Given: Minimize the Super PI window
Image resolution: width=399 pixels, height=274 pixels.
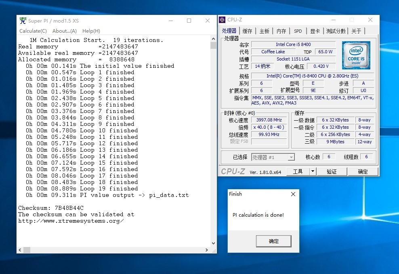Looking at the screenshot, I should coord(171,21).
